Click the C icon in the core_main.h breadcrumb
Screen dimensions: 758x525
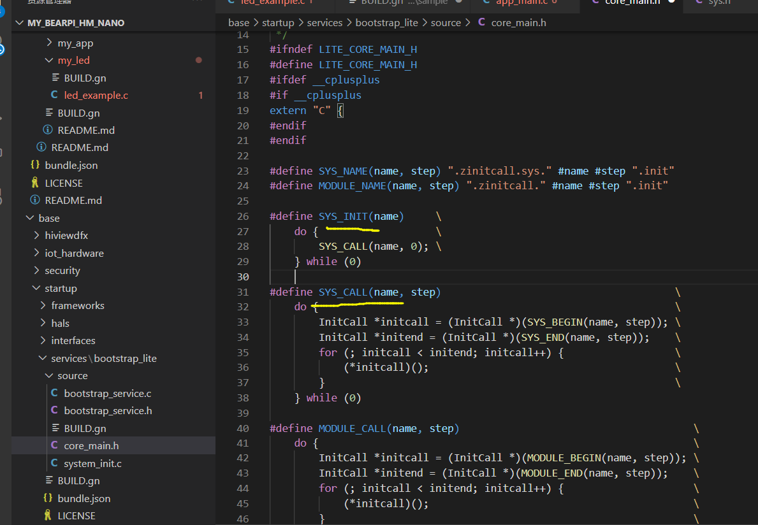point(481,22)
